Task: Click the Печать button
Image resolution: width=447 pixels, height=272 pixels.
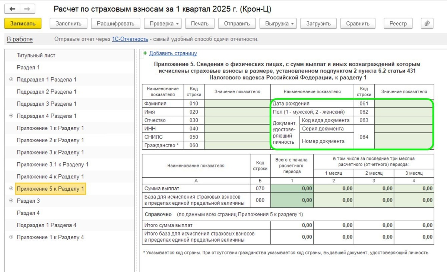Action: point(200,24)
